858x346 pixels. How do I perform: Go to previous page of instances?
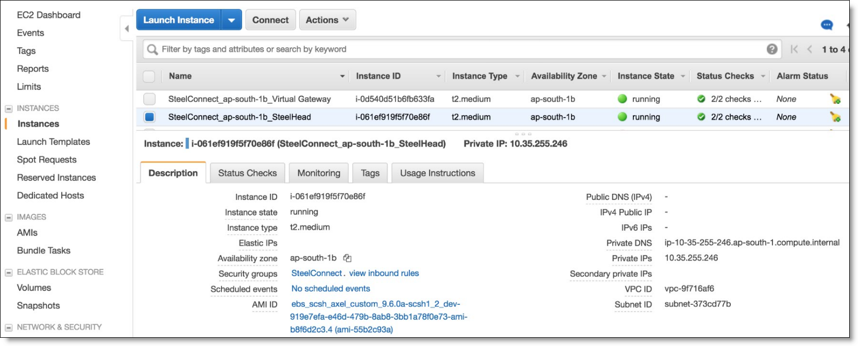point(810,49)
